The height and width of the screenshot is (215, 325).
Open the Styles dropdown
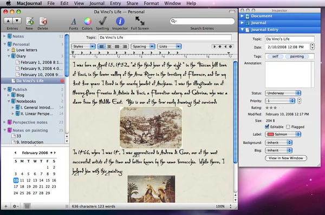(83, 46)
